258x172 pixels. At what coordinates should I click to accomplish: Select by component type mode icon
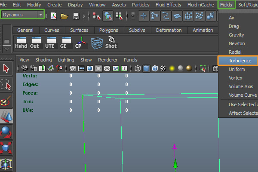(119, 16)
